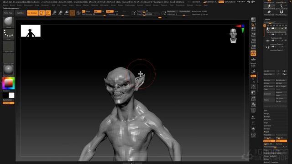Select the Rotate transform icon
Screen dimensions: 292x164
click(x=66, y=13)
